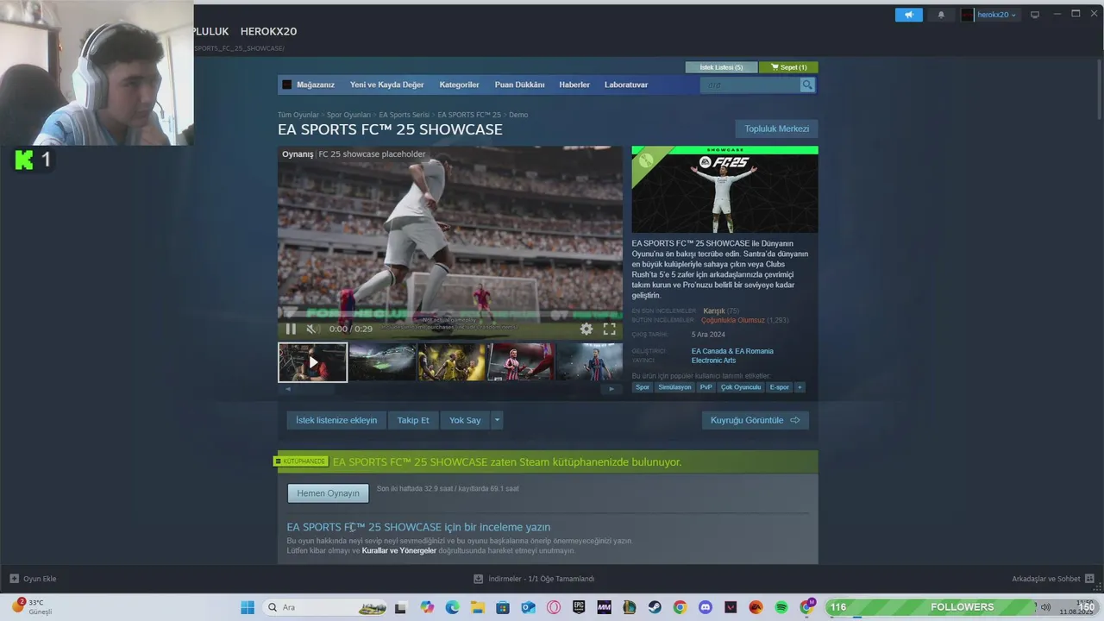1104x621 pixels.
Task: Open the İndirmeler downloads status
Action: [534, 579]
